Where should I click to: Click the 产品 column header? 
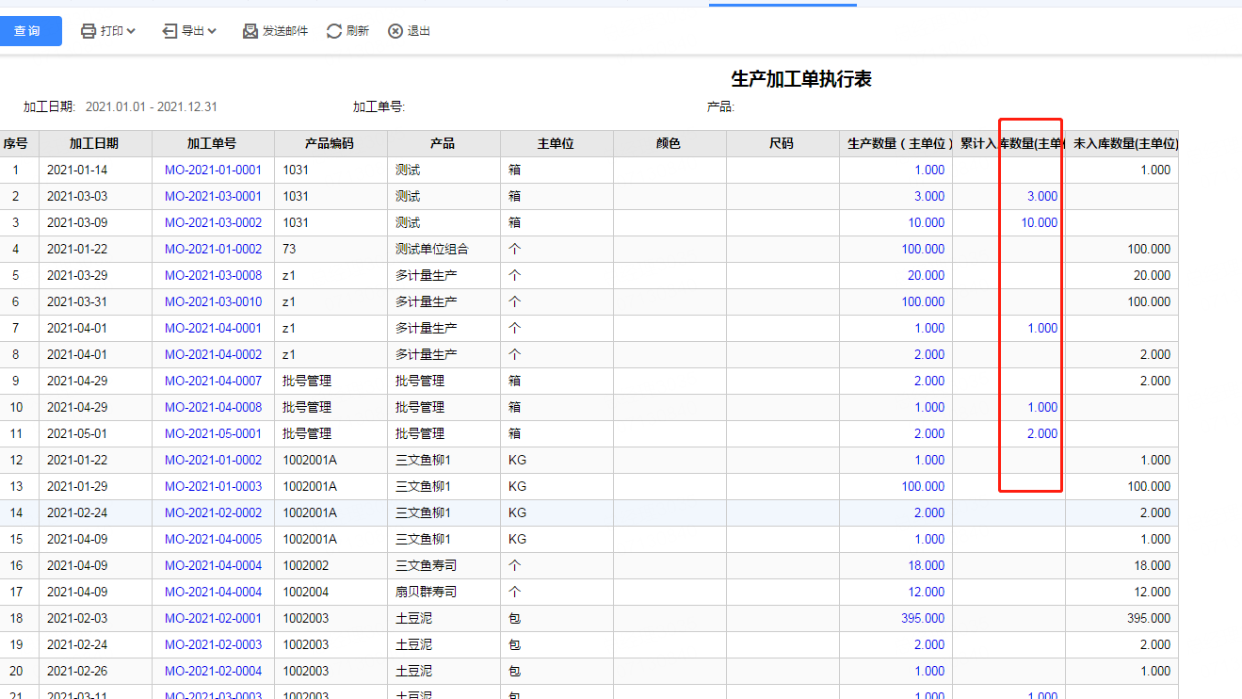click(444, 144)
